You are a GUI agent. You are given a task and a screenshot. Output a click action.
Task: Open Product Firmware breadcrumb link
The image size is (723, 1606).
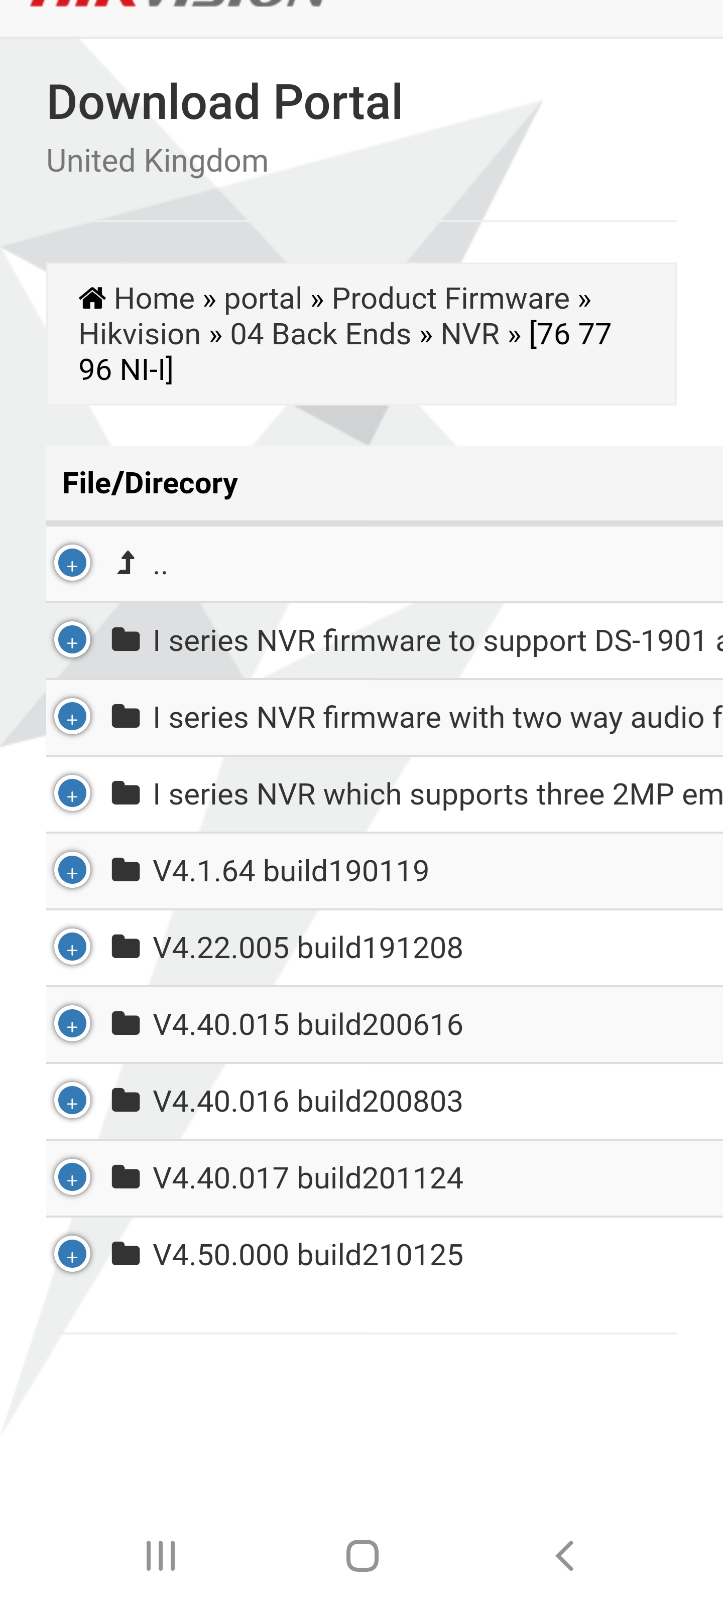[x=450, y=299]
